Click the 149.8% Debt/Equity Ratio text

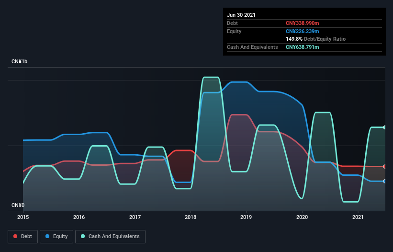[315, 39]
